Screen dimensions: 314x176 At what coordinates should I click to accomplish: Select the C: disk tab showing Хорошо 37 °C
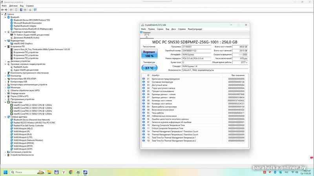tap(147, 34)
